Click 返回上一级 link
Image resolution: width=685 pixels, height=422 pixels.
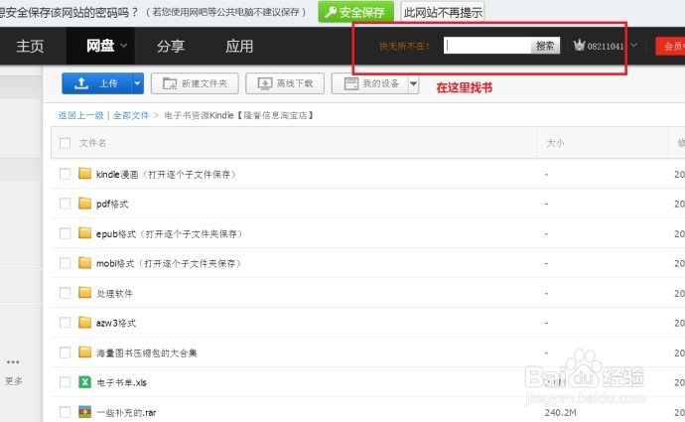pyautogui.click(x=80, y=115)
